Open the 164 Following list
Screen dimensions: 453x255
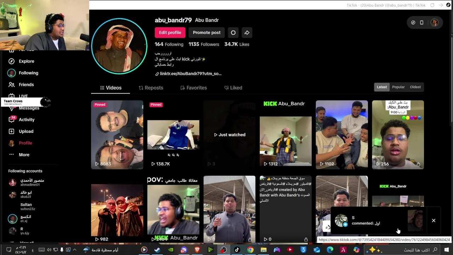click(169, 44)
